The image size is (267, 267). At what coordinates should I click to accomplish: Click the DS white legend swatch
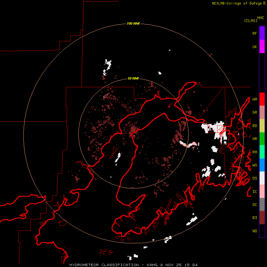pyautogui.click(x=262, y=178)
